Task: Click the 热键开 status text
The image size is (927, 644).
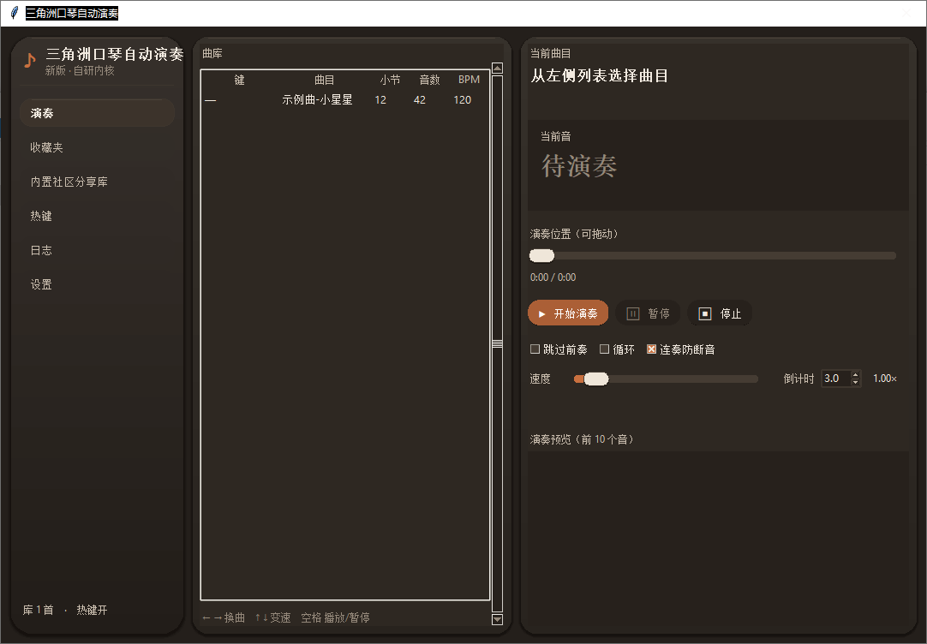Action: click(92, 610)
